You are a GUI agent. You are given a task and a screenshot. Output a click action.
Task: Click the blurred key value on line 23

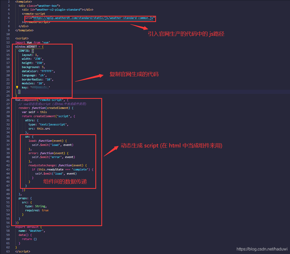40,87
